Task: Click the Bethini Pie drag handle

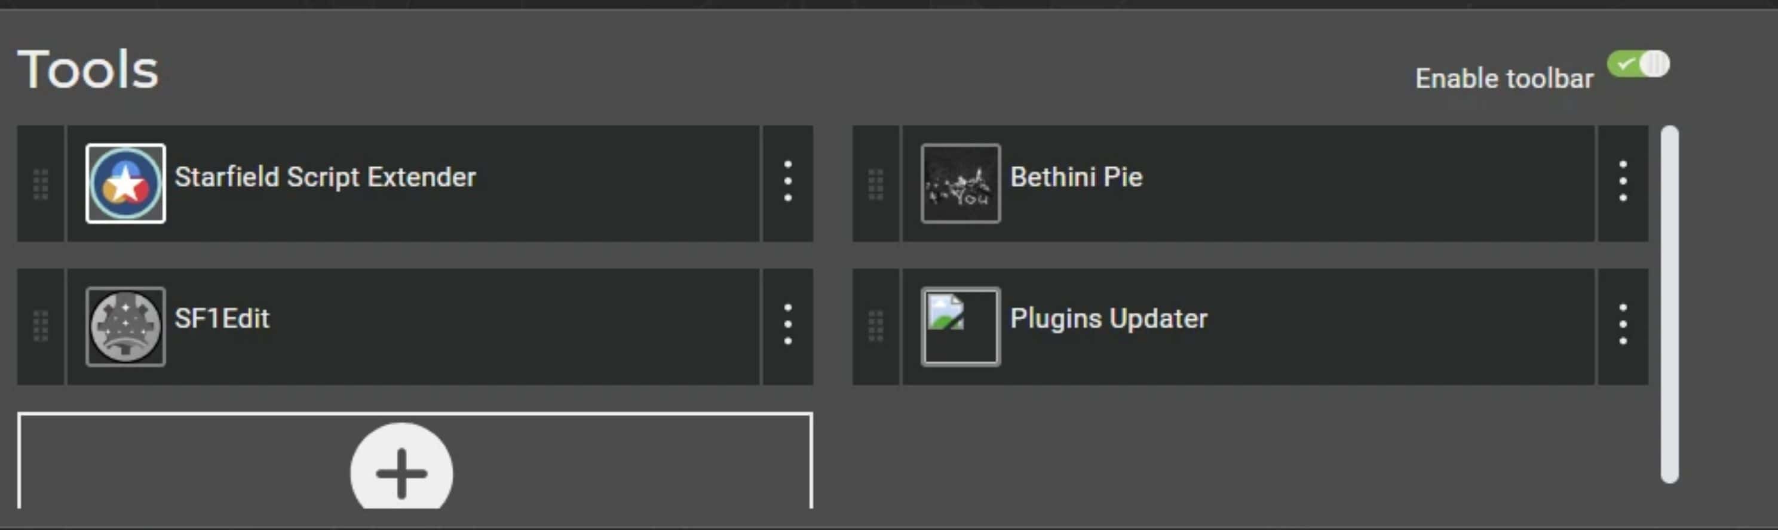Action: (876, 183)
